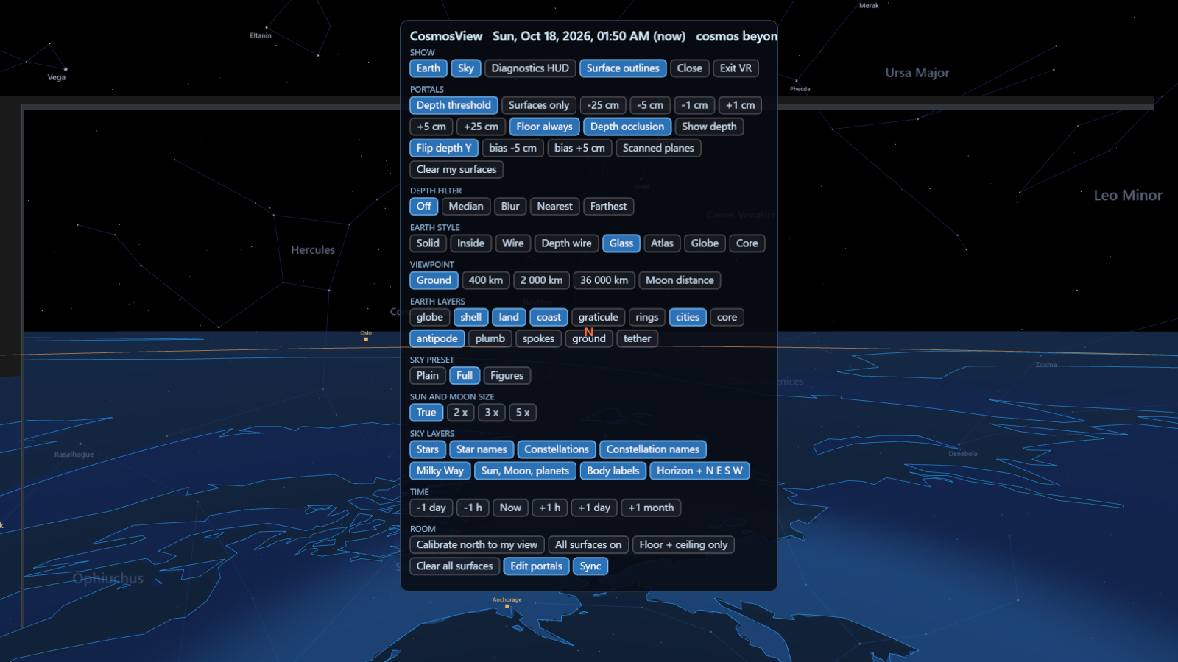
Task: Enable the tether Earth layer
Action: (x=637, y=338)
